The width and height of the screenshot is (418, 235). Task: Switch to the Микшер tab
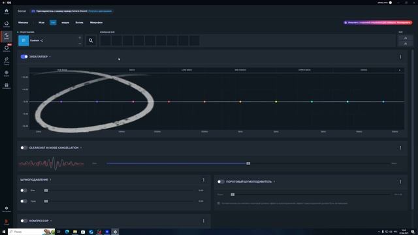tap(24, 23)
